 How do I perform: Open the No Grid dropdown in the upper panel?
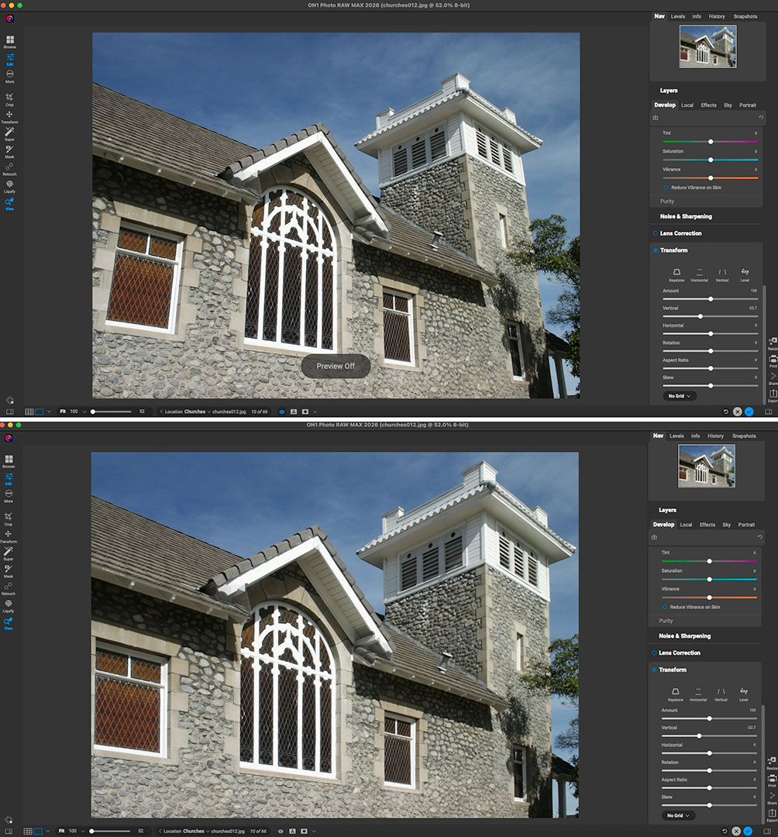(679, 396)
